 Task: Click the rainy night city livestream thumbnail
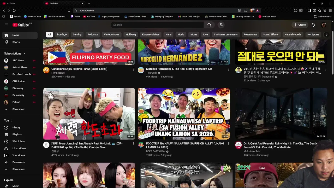[x=281, y=114]
